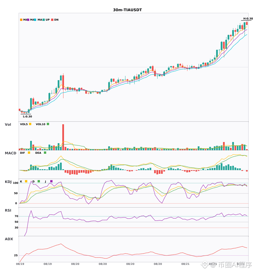
Task: Click the red DN legend swatch
Action: pyautogui.click(x=52, y=20)
